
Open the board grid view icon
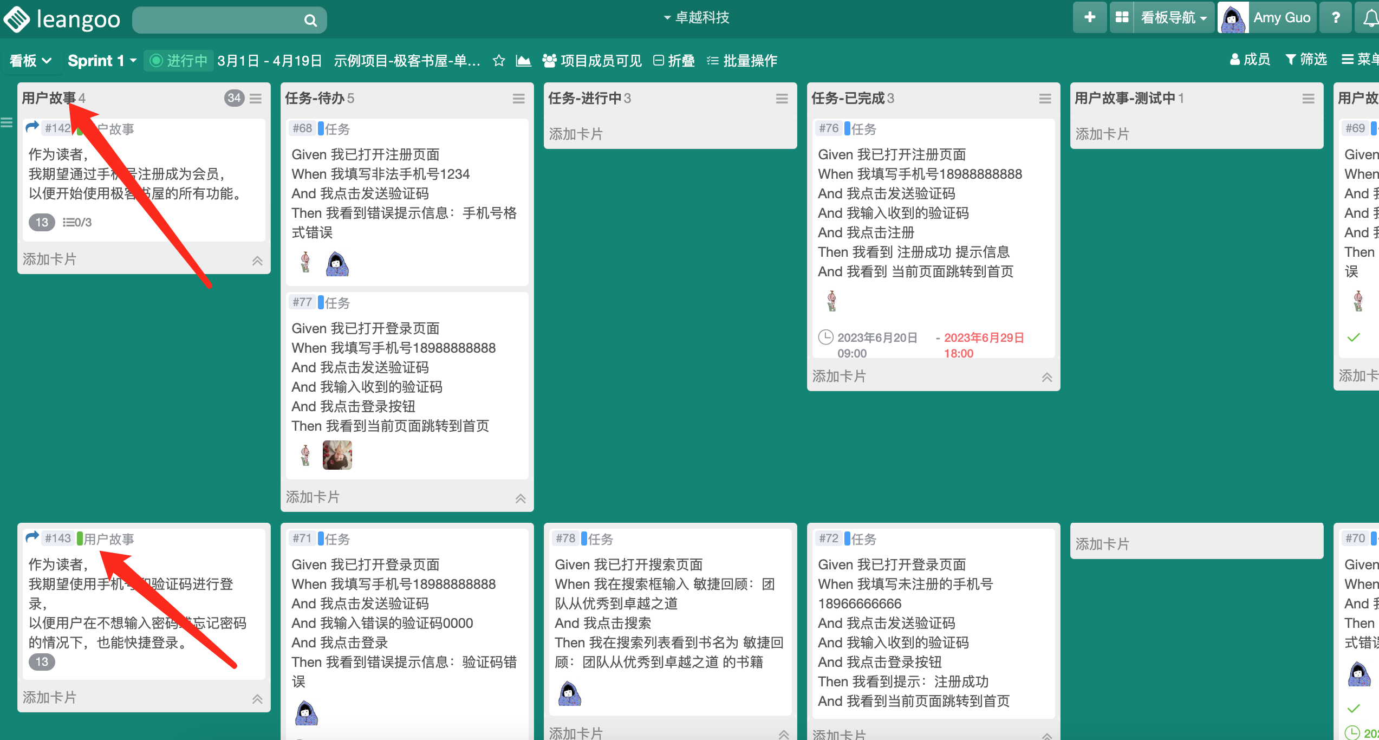[1122, 18]
